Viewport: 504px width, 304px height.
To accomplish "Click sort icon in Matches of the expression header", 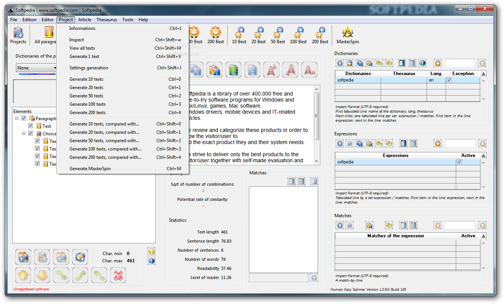I will [483, 236].
